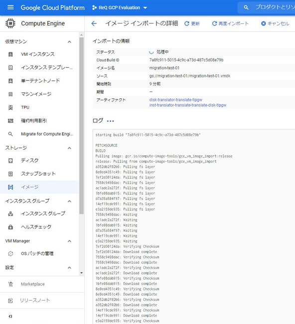Open inst-translator-translate-translate-disk-tlpgw artifact link
This screenshot has width=295, height=324.
pyautogui.click(x=188, y=105)
